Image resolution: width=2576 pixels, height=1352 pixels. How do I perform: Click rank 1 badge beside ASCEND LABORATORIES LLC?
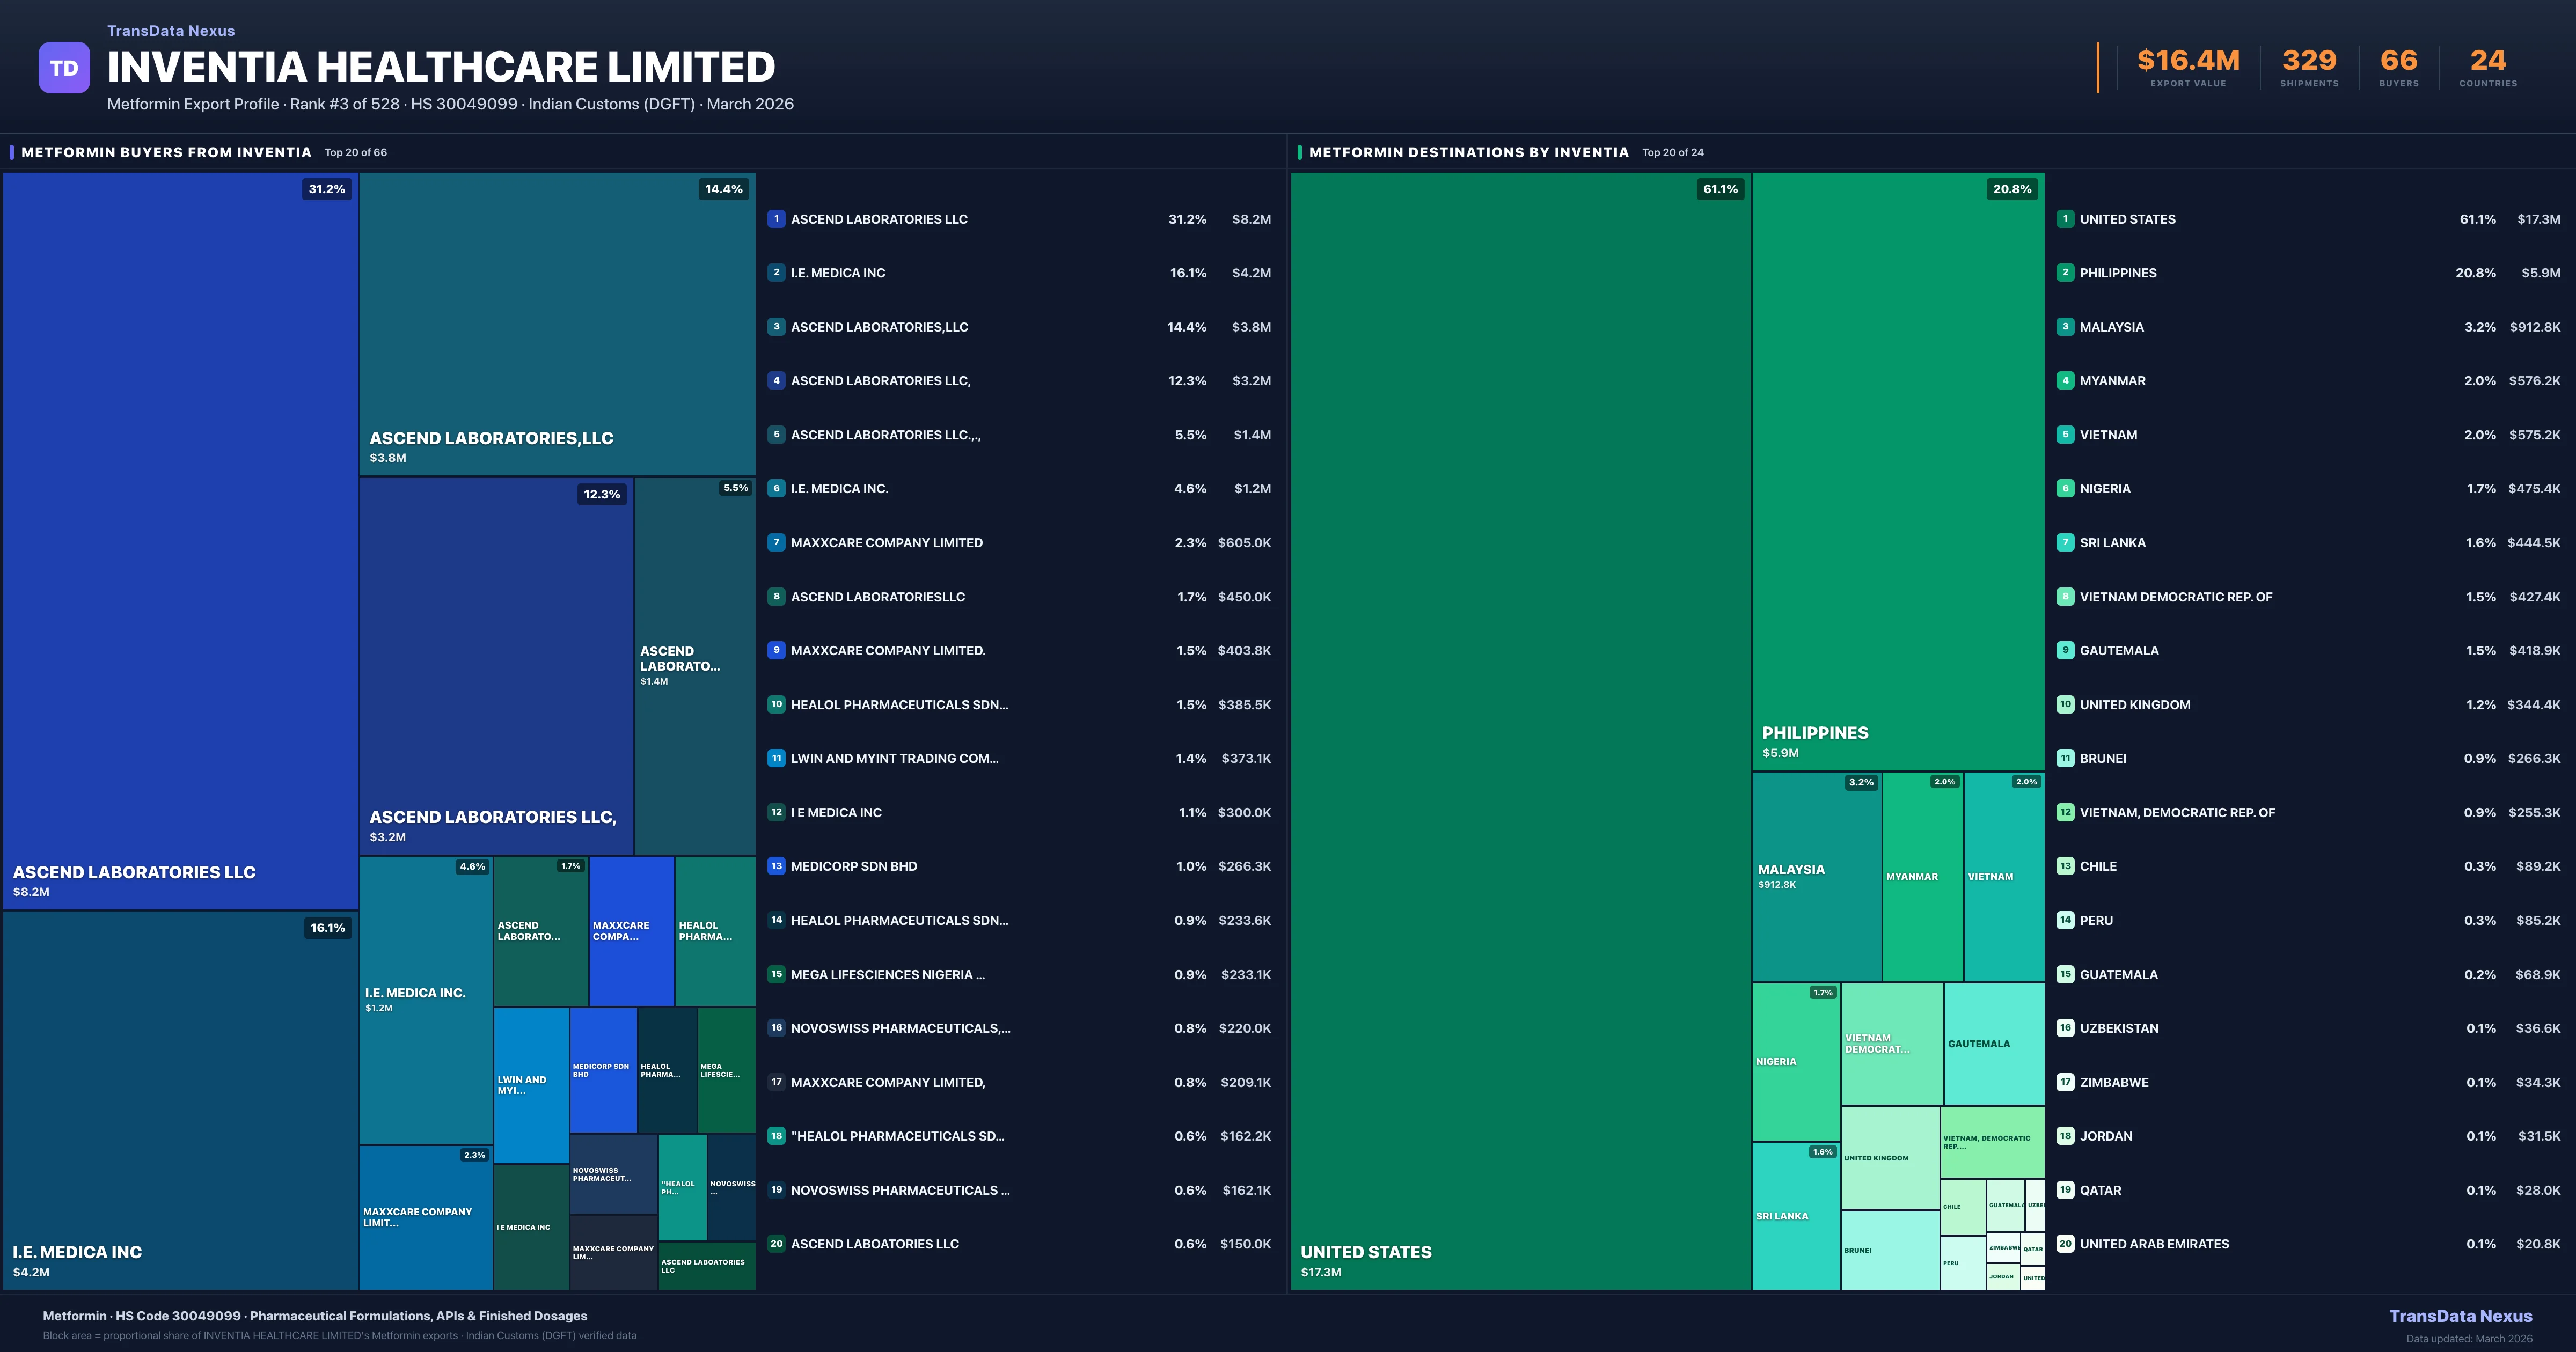[x=776, y=219]
